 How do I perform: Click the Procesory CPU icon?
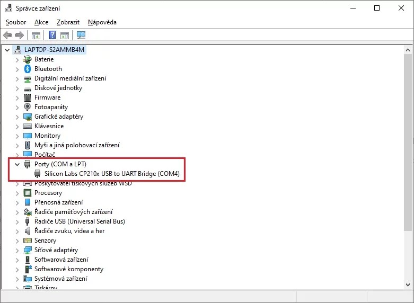(x=28, y=193)
